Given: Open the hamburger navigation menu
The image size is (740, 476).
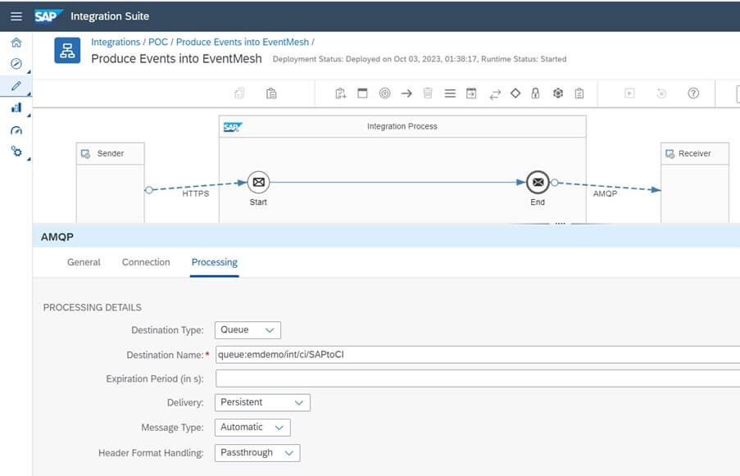Looking at the screenshot, I should [16, 16].
